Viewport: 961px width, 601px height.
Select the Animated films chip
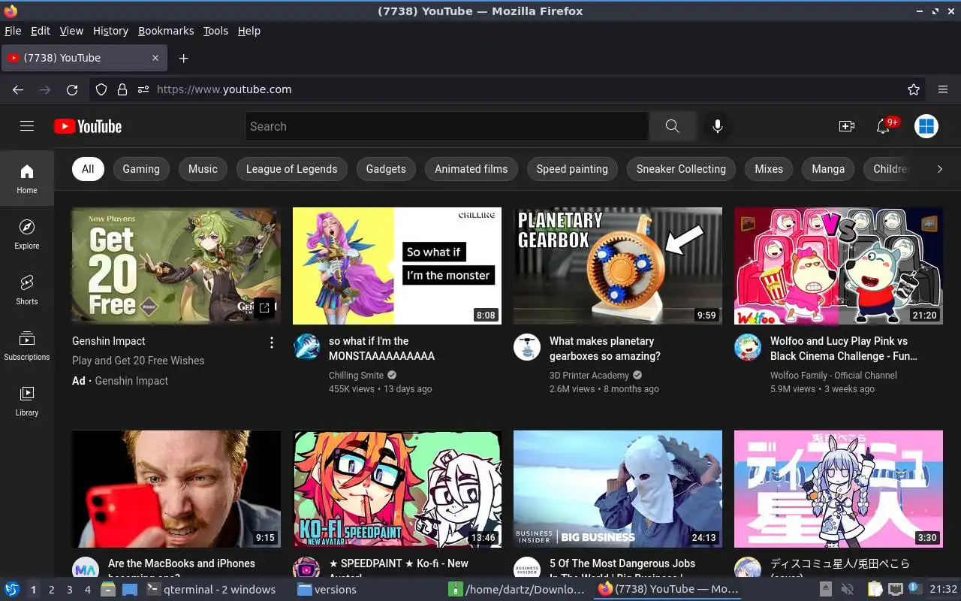pyautogui.click(x=471, y=169)
